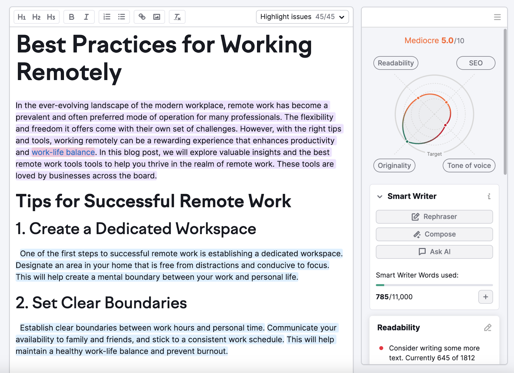Apply Heading 1 format

coord(22,17)
